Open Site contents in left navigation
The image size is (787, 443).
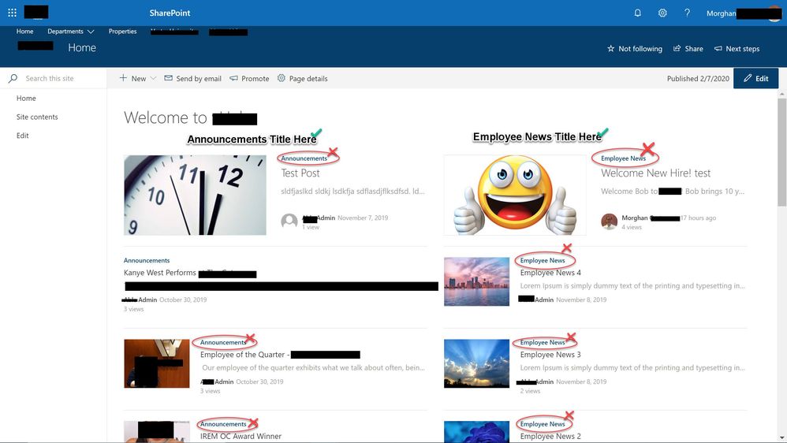(37, 117)
